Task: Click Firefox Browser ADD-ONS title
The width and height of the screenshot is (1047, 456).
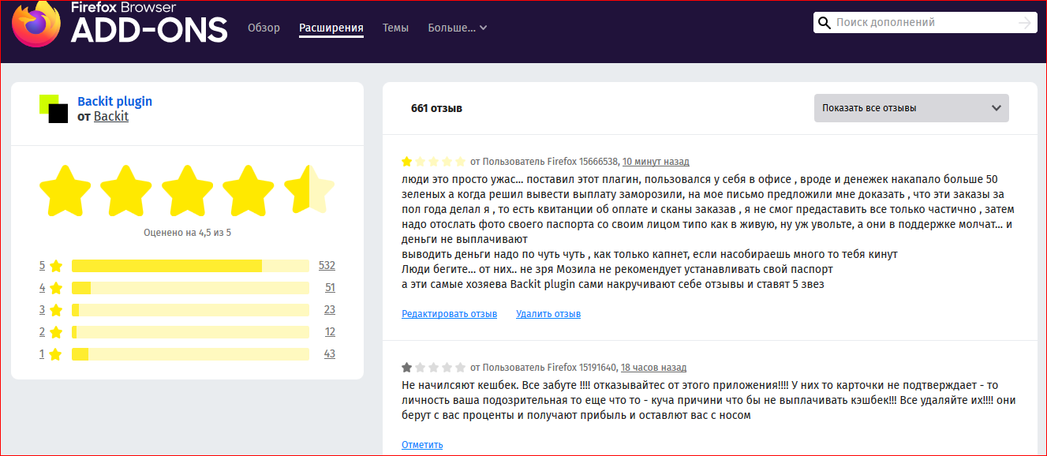Action: click(149, 23)
